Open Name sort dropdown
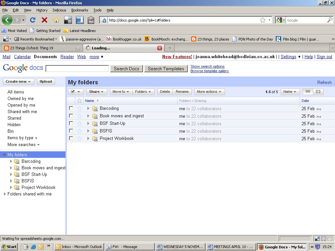335x251 pixels. 290,92
